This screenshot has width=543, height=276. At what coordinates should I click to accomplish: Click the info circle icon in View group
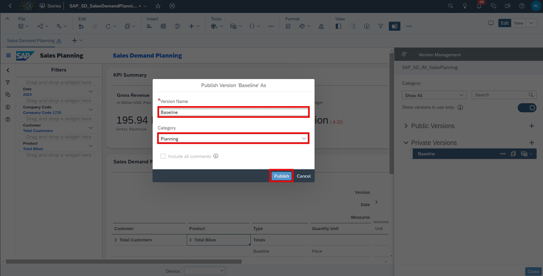tap(367, 26)
